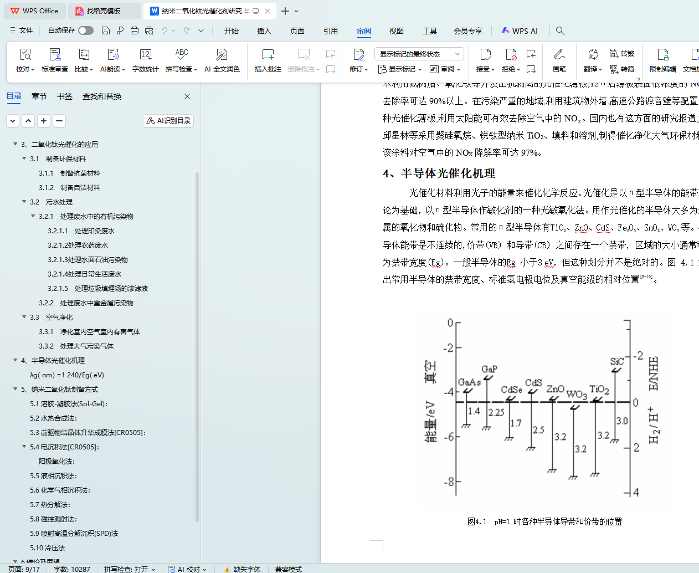Collapse the 3.2.1 处理废水中的有机污染物 node
This screenshot has height=573, width=699.
click(x=33, y=216)
